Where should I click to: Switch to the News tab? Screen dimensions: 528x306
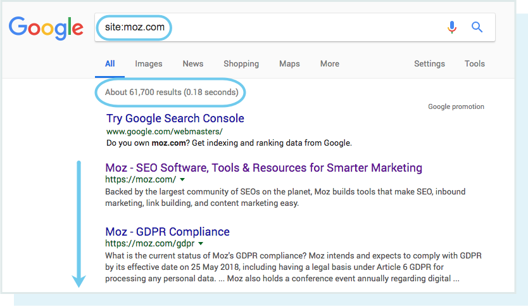[193, 63]
